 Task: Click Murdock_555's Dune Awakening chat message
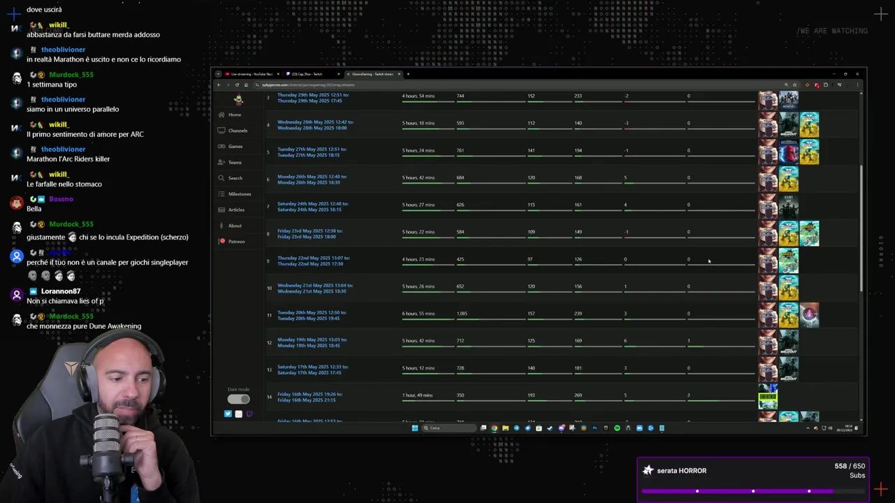coord(84,326)
